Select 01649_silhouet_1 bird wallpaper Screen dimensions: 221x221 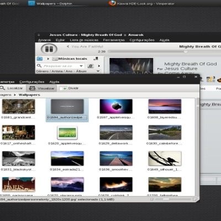pyautogui.click(x=165, y=159)
